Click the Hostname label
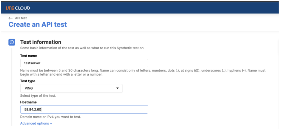The image size is (281, 130). click(28, 102)
